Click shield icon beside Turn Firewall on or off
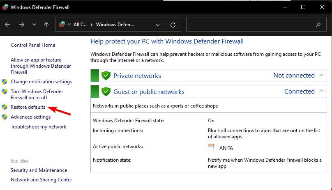The image size is (332, 190). [5, 92]
